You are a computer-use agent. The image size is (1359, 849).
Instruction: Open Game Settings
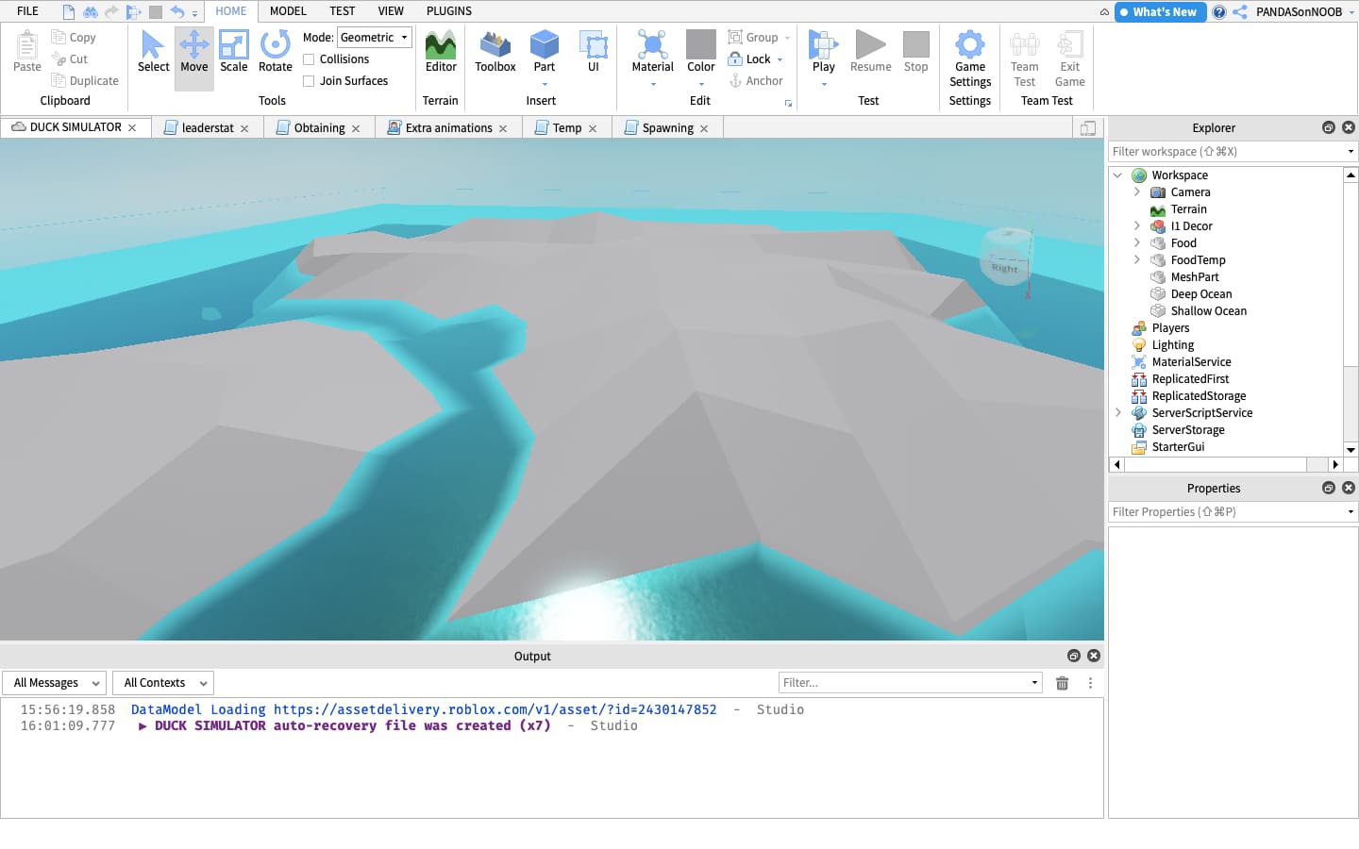(x=970, y=58)
